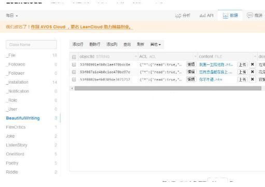Clear third row file using X icon
The height and width of the screenshot is (187, 265).
pyautogui.click(x=253, y=79)
